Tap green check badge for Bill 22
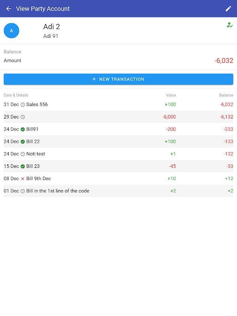Image resolution: width=237 pixels, height=316 pixels. tap(23, 142)
